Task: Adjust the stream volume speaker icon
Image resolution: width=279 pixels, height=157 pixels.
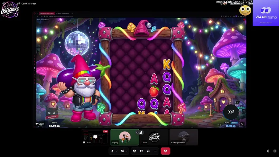Action: 268,151
